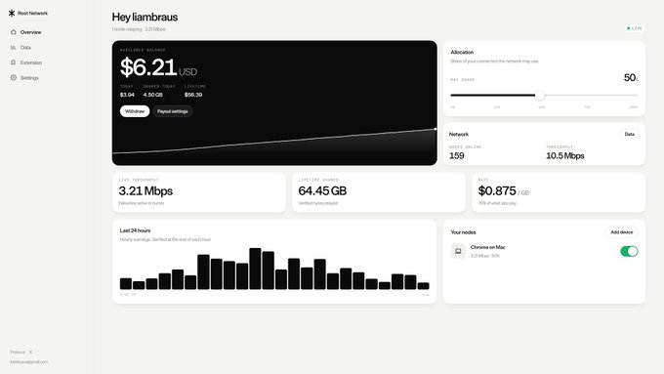Viewport: 664px width, 374px height.
Task: Open Payout settings
Action: coord(173,111)
